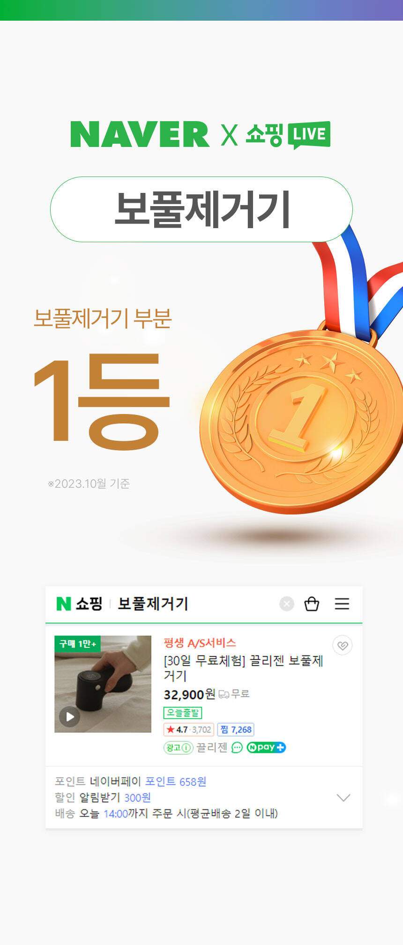Toggle the heart wishlist icon
403x945 pixels.
(x=343, y=645)
